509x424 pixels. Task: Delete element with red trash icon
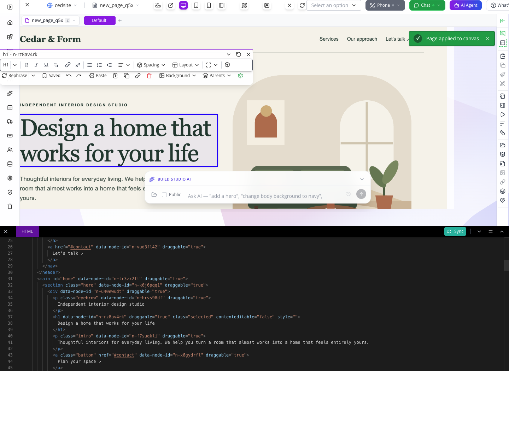click(x=149, y=76)
